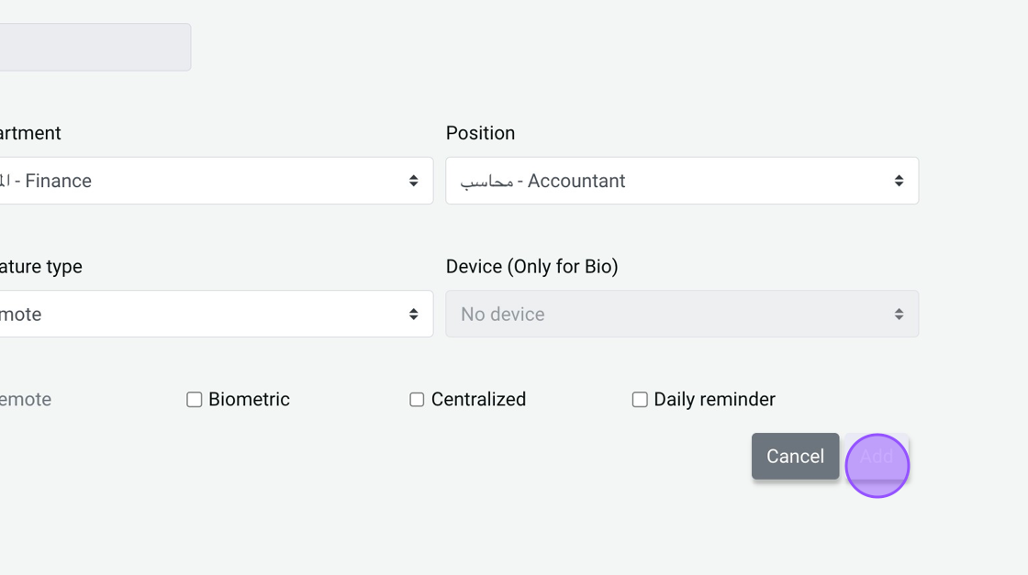Enable the Biometric checkbox
Viewport: 1028px width, 575px height.
click(x=195, y=400)
